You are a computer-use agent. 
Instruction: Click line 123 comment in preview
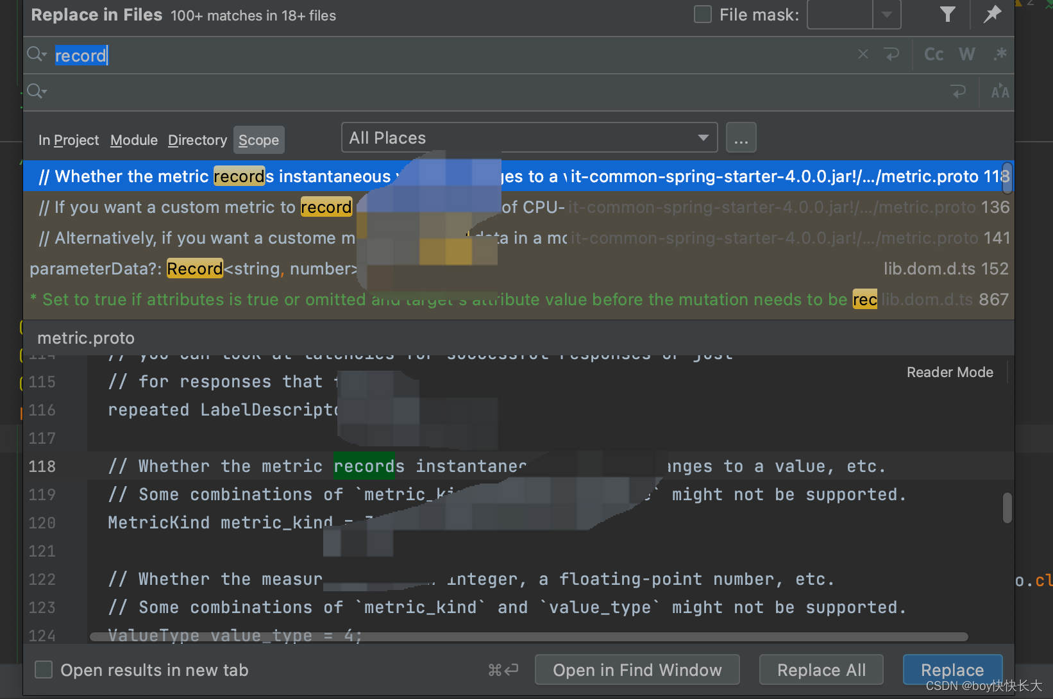coord(507,607)
